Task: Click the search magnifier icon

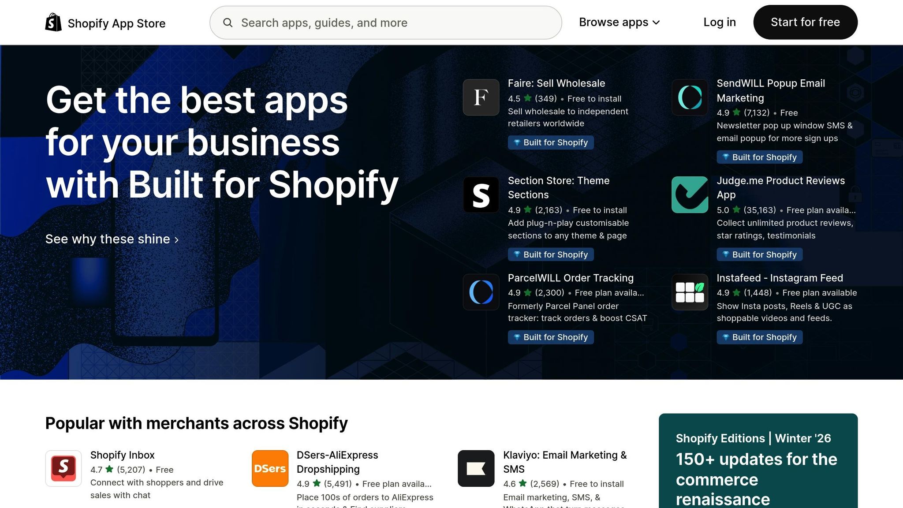Action: [228, 22]
